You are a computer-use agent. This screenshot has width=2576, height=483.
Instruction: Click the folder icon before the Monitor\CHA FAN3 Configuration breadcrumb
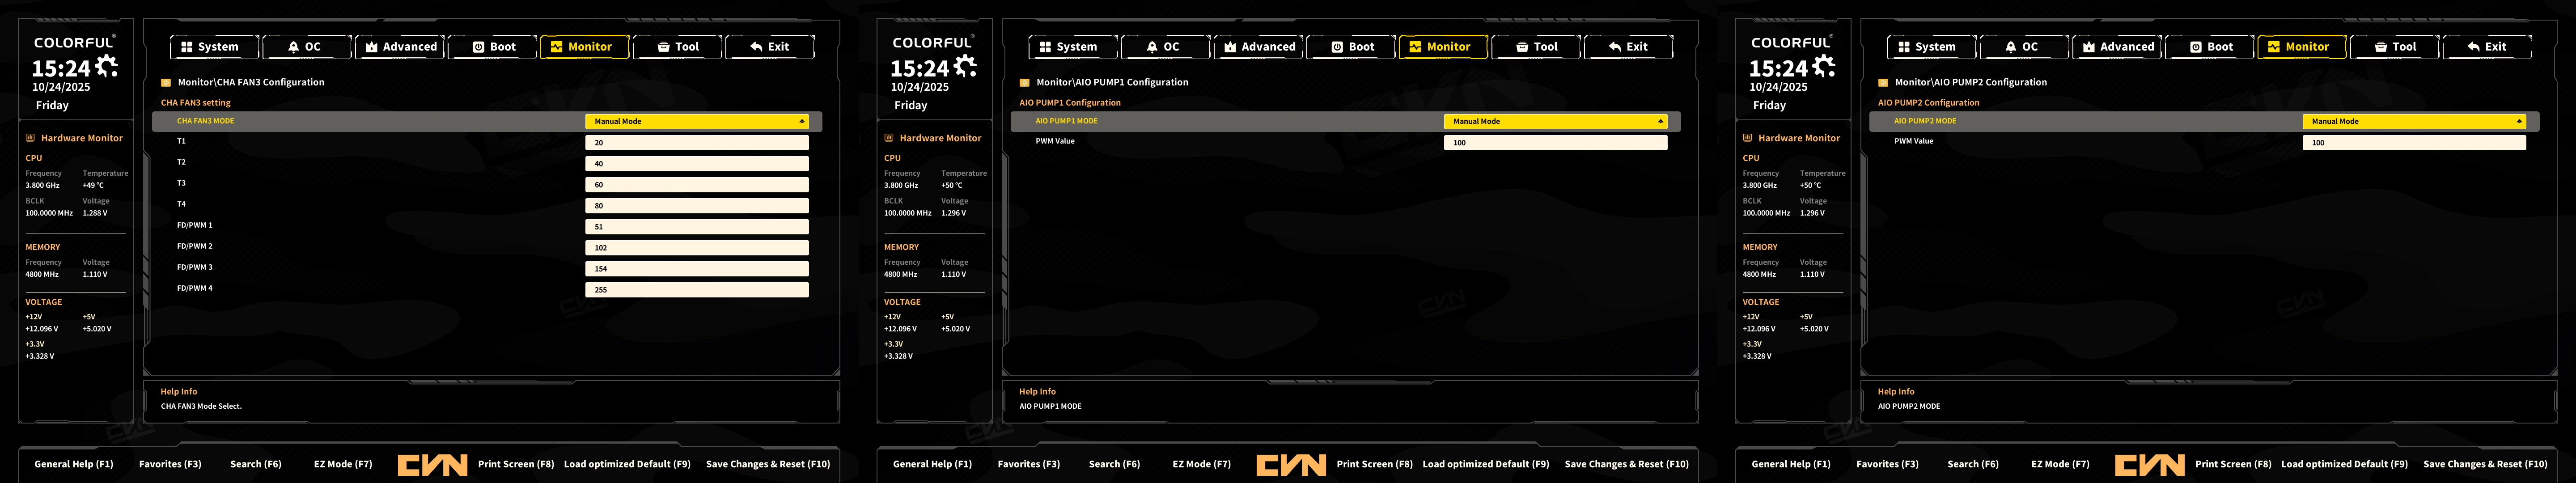tap(166, 83)
